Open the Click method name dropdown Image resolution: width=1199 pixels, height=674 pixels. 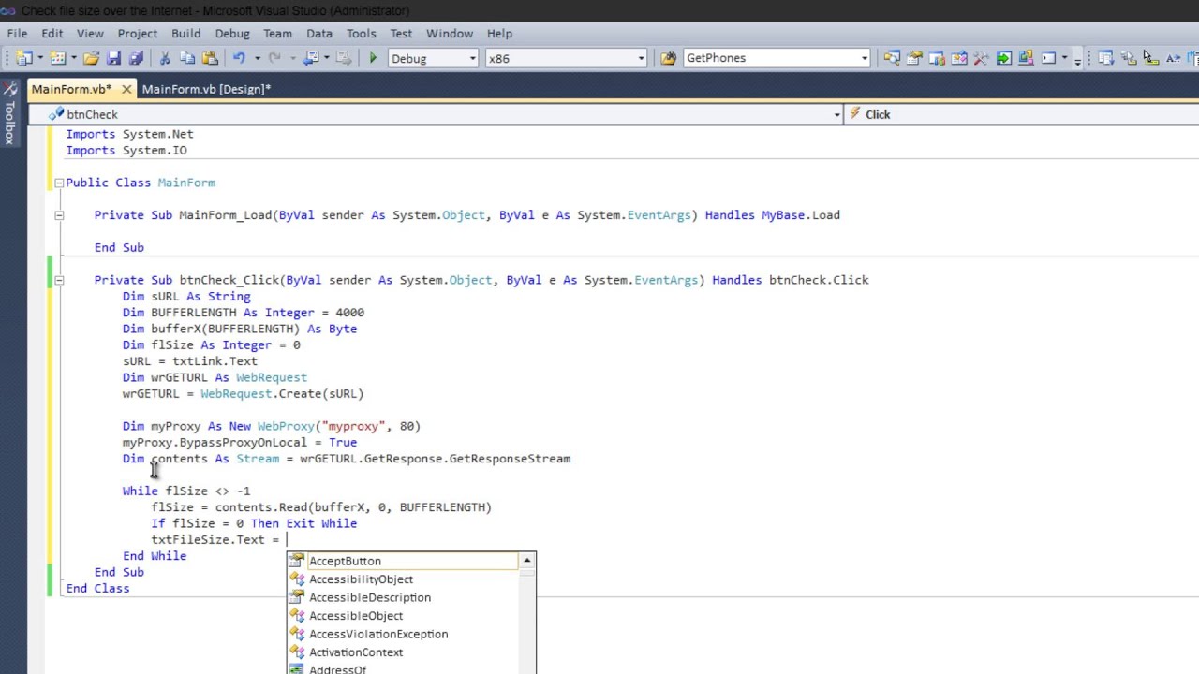coord(1022,114)
